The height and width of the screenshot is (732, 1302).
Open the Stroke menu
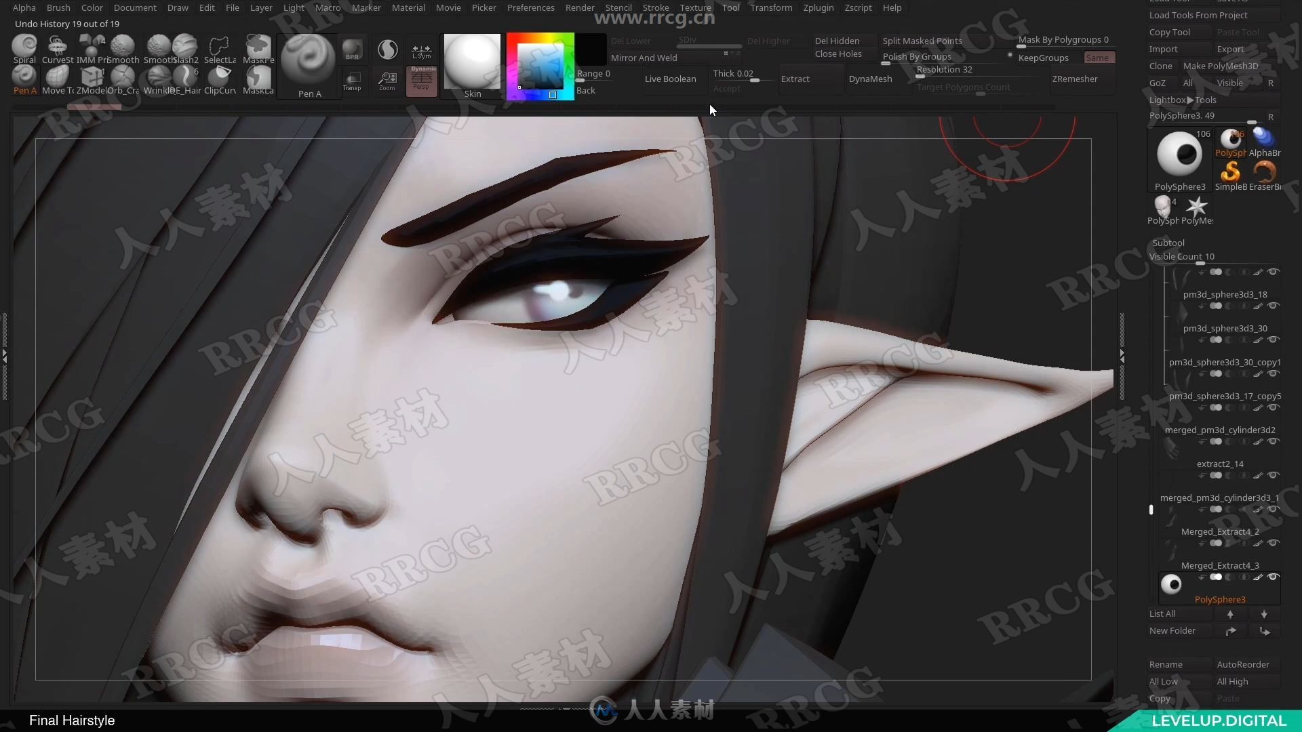coord(655,7)
